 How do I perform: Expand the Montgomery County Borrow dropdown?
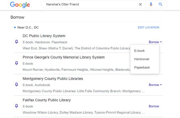tap(155, 85)
